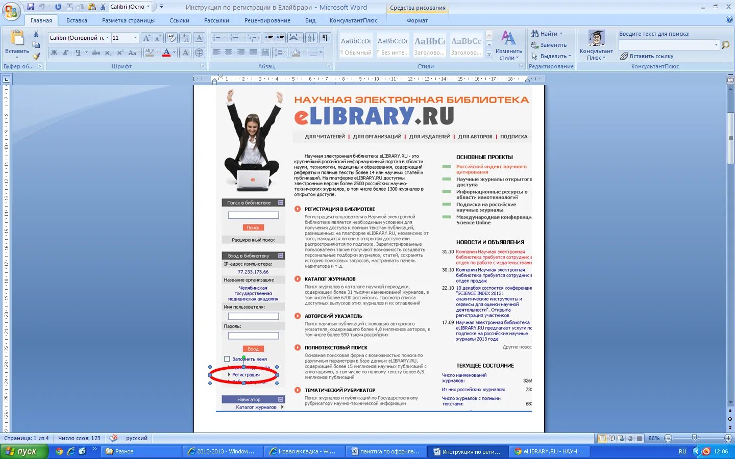This screenshot has height=459, width=735.
Task: Decrease paragraph indent
Action: click(x=269, y=38)
